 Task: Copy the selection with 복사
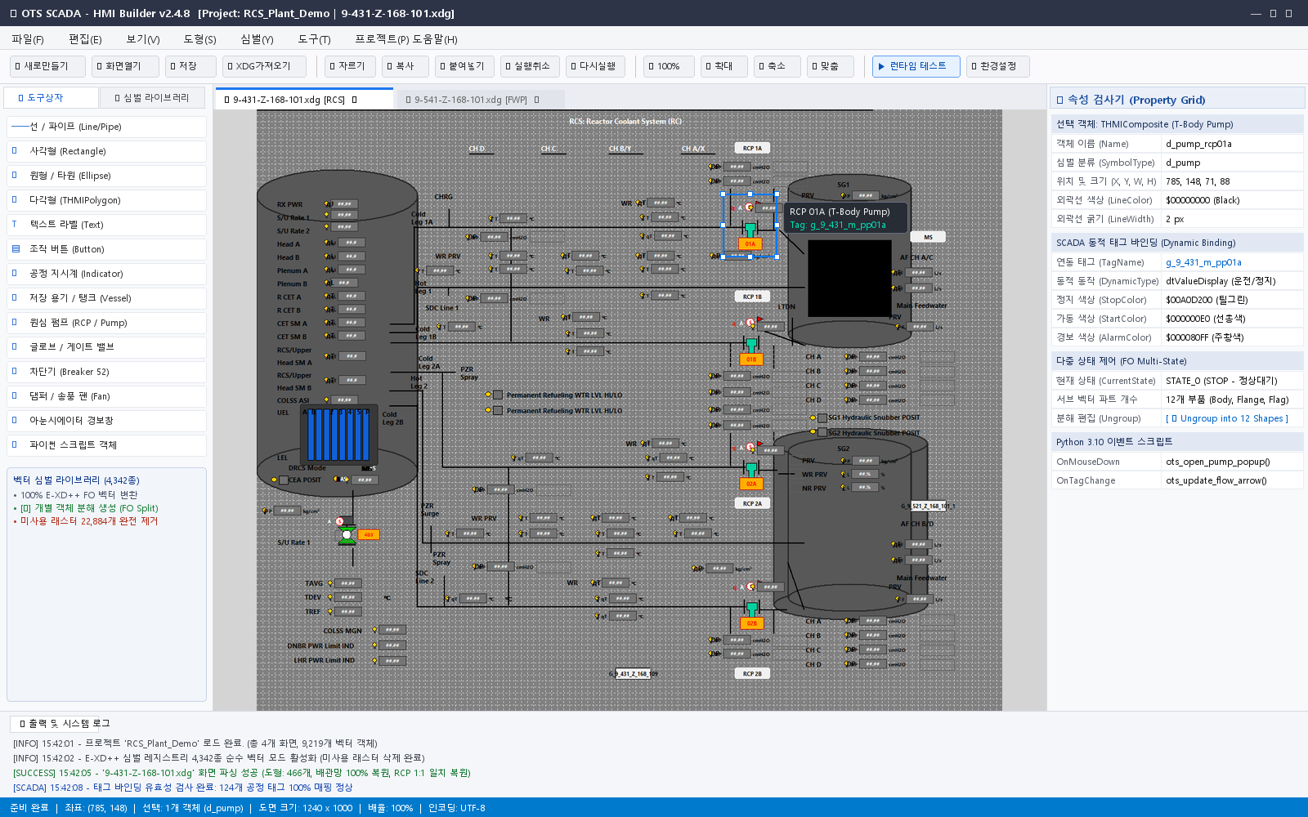[x=405, y=66]
